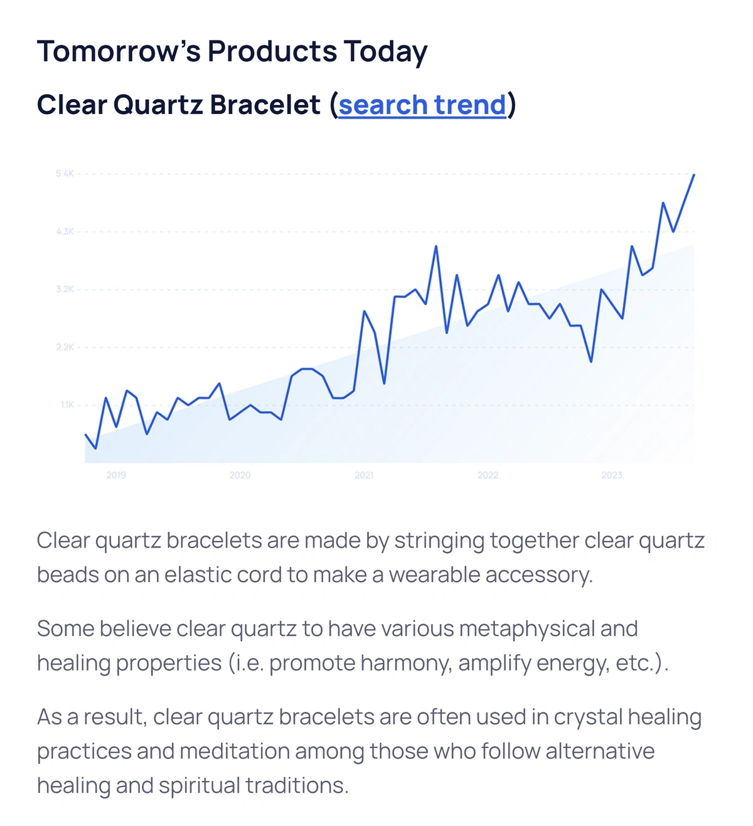Click the 2022 x-axis label
The image size is (753, 826).
[488, 475]
